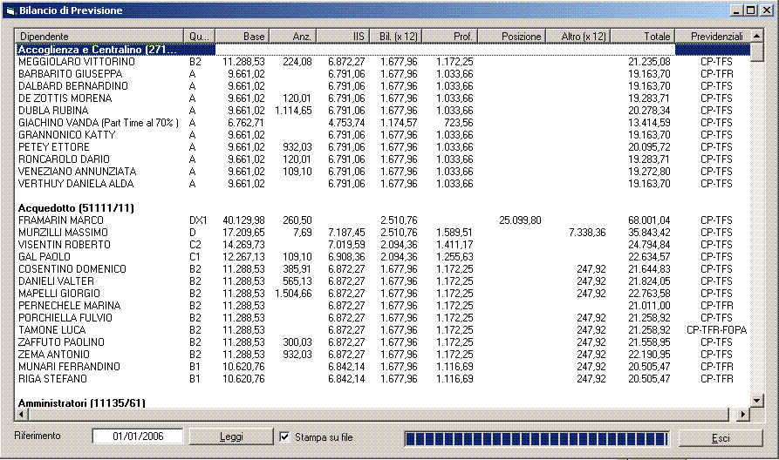
Task: Click the Bil. (x 12) column header
Action: tap(395, 37)
